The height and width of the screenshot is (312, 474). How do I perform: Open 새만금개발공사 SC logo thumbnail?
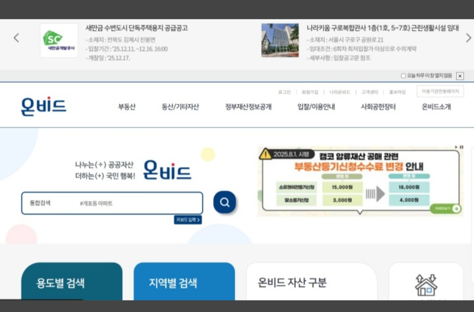click(x=59, y=40)
